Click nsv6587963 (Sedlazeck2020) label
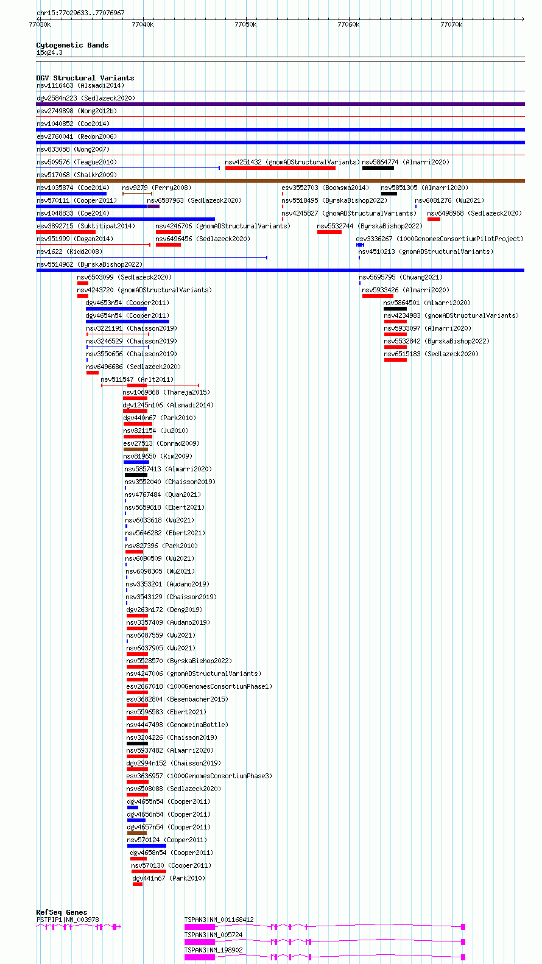The image size is (542, 964). point(194,200)
